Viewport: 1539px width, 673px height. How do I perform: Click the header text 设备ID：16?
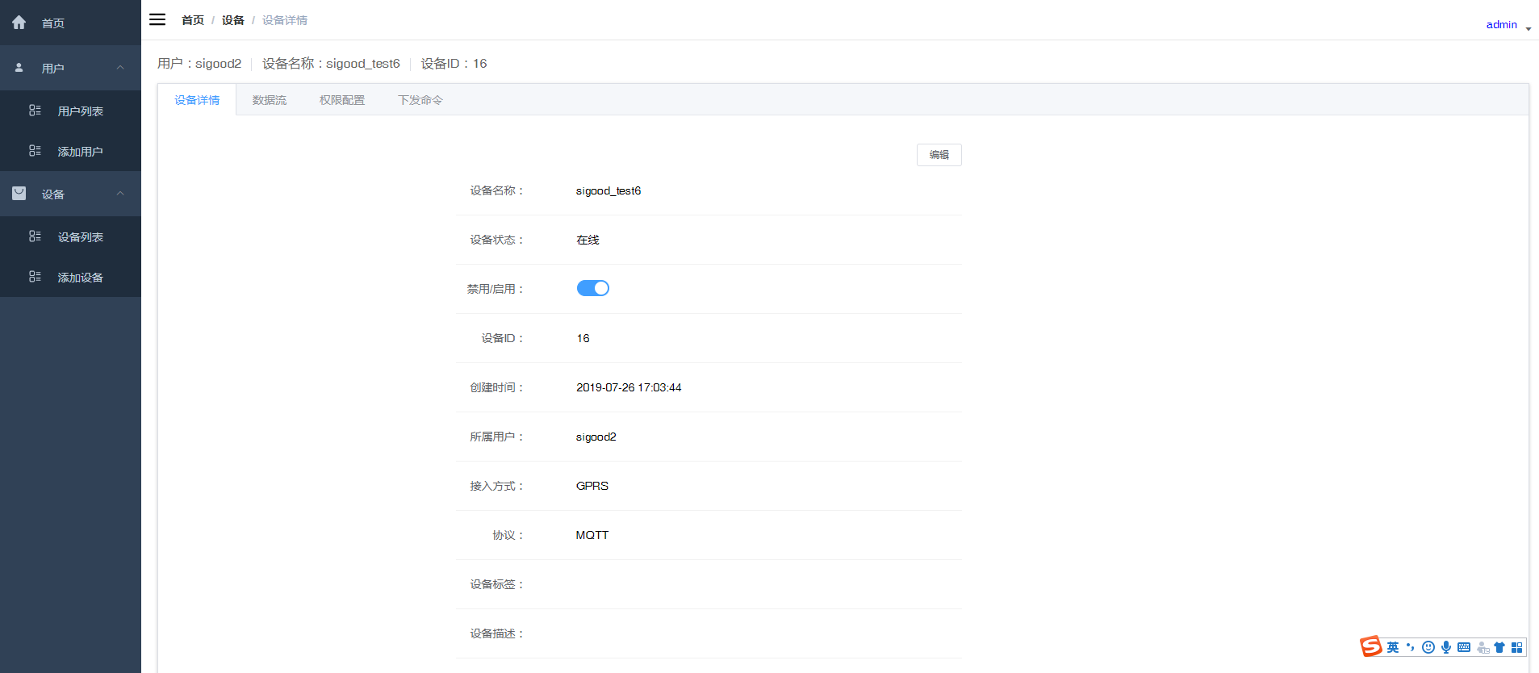[454, 63]
